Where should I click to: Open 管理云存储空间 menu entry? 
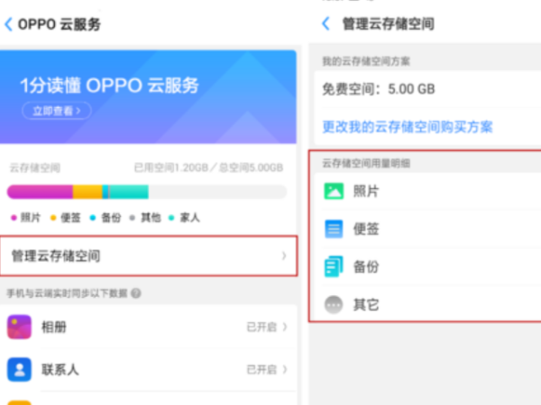[x=56, y=256]
